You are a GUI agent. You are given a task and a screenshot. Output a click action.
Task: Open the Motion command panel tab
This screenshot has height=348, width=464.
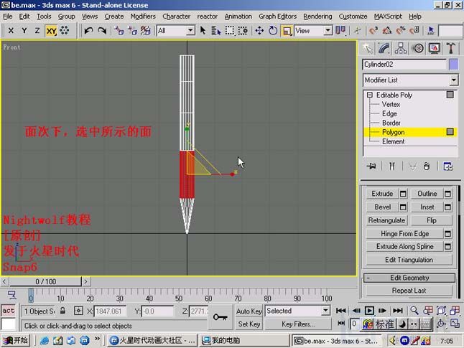(417, 48)
